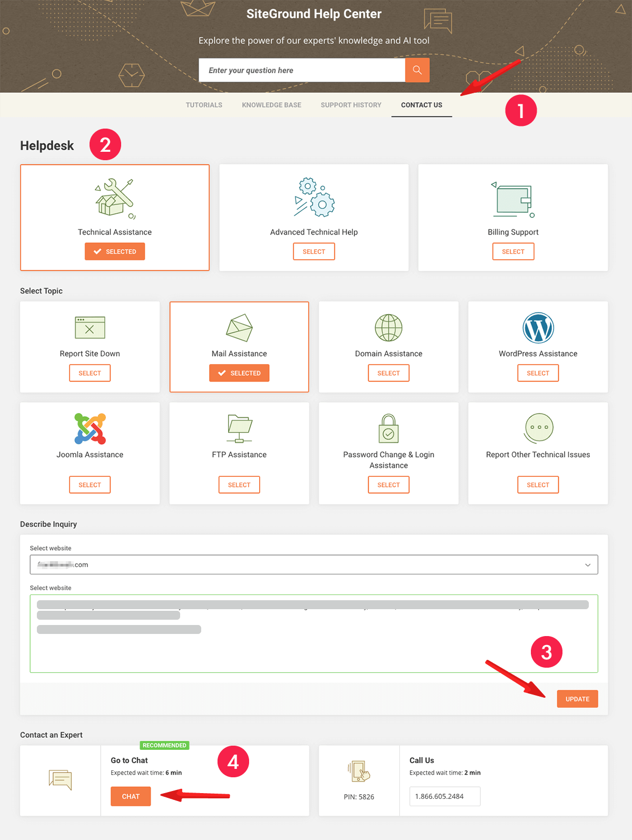The height and width of the screenshot is (840, 632).
Task: Toggle the Mail Assistance SELECTED button
Action: pyautogui.click(x=239, y=373)
